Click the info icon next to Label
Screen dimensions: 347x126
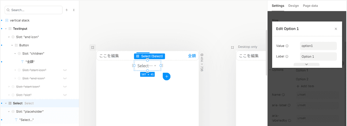[287, 57]
